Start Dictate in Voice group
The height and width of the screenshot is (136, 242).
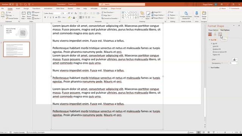(x=197, y=15)
